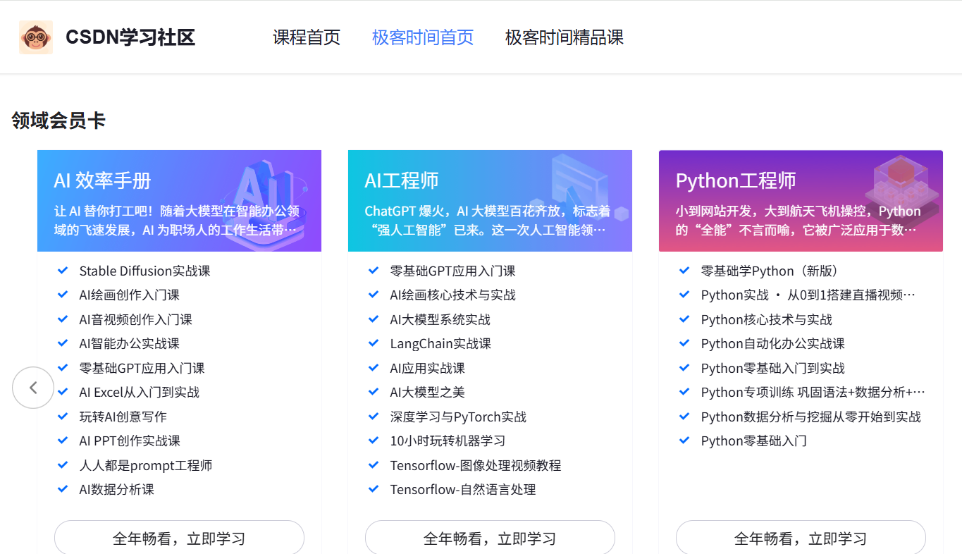Screen dimensions: 962x554
Task: Go to the 极客时间精品课 tab
Action: point(565,37)
